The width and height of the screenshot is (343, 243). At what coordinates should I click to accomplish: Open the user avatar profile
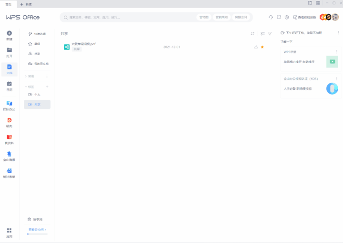tap(335, 17)
